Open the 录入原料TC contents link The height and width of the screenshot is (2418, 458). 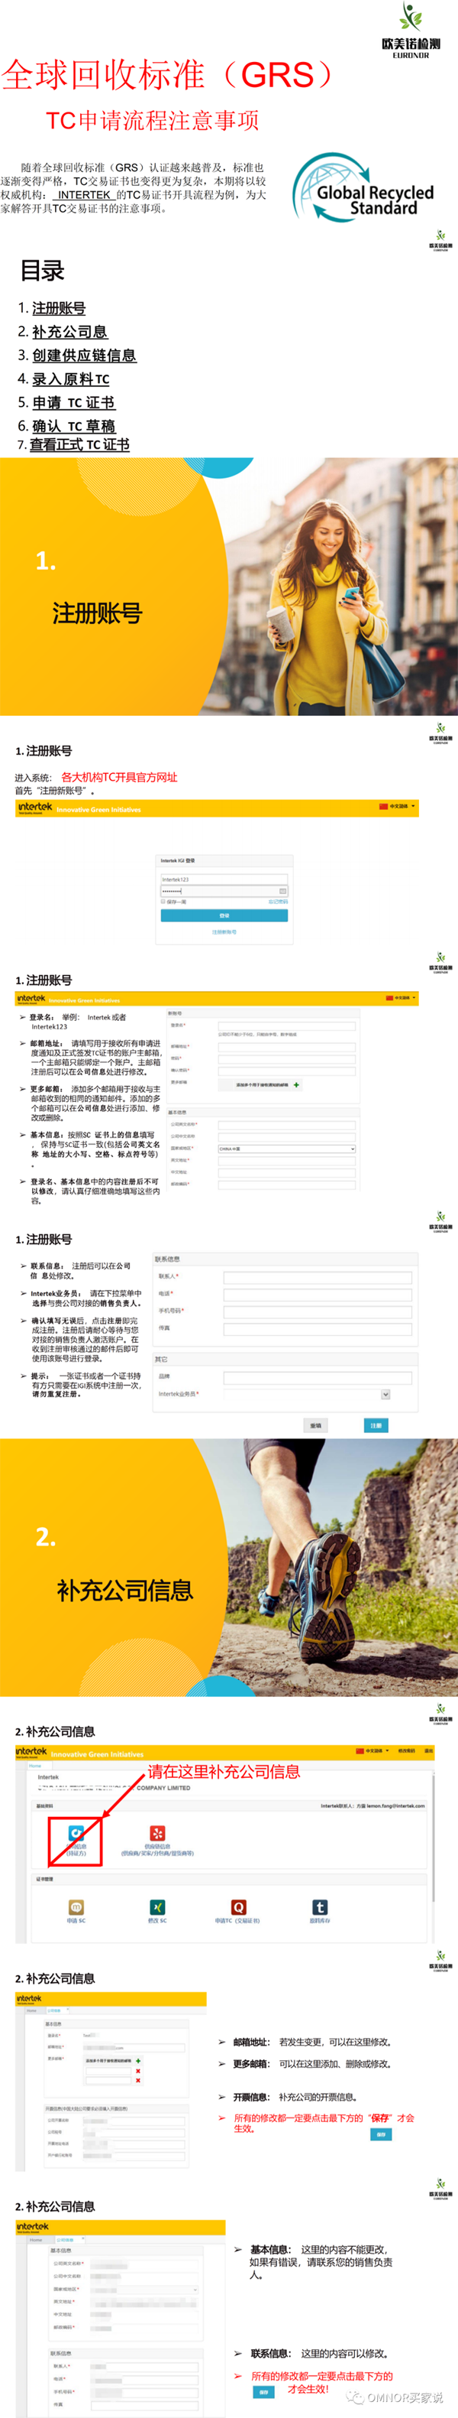pyautogui.click(x=70, y=379)
